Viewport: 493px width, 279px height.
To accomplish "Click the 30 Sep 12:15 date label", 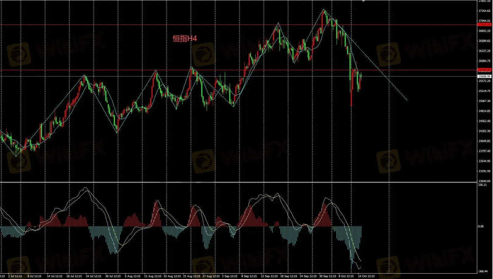I will coord(327,276).
